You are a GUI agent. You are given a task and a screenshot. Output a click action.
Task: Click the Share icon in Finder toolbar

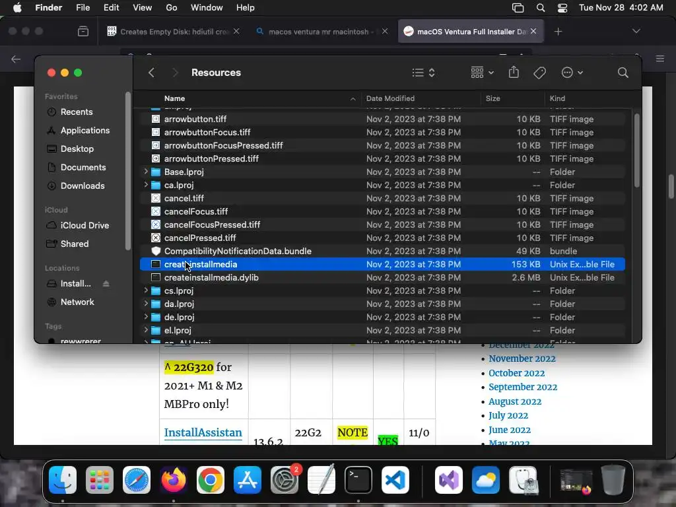point(514,72)
